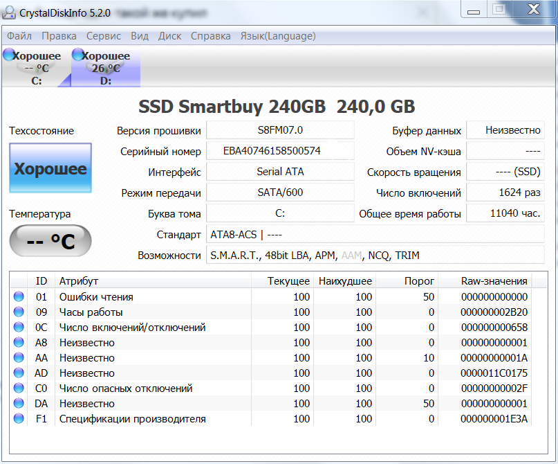Click the firmware version field S8FM07.0
The image size is (558, 464).
click(x=280, y=130)
